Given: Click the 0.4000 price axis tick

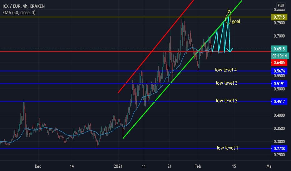Looking at the screenshot, I should [279, 115].
